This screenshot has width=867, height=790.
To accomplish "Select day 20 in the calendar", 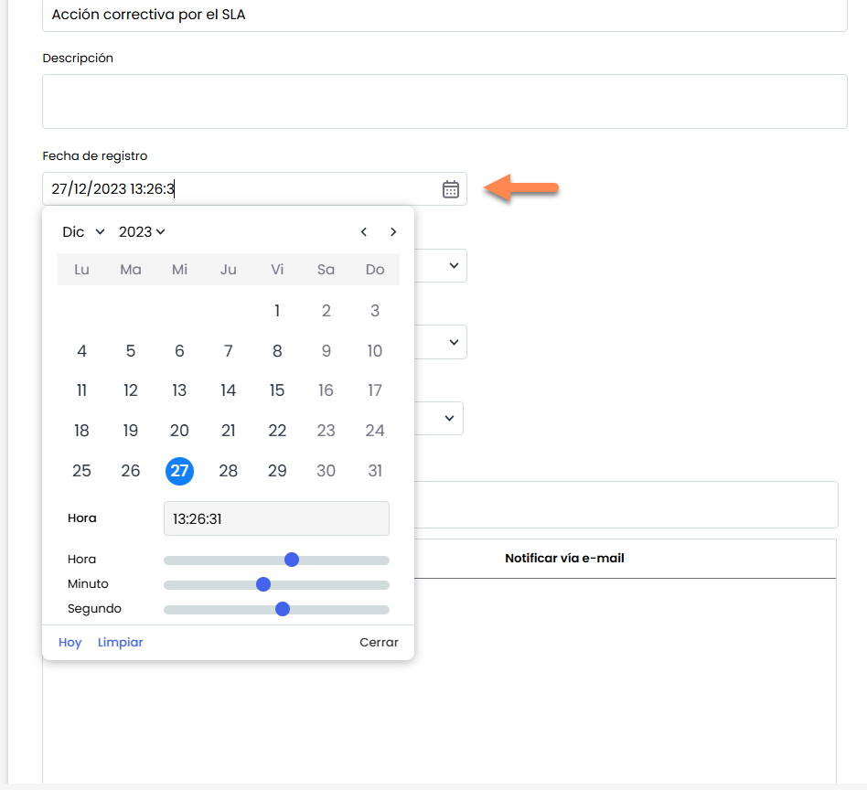I will [179, 431].
